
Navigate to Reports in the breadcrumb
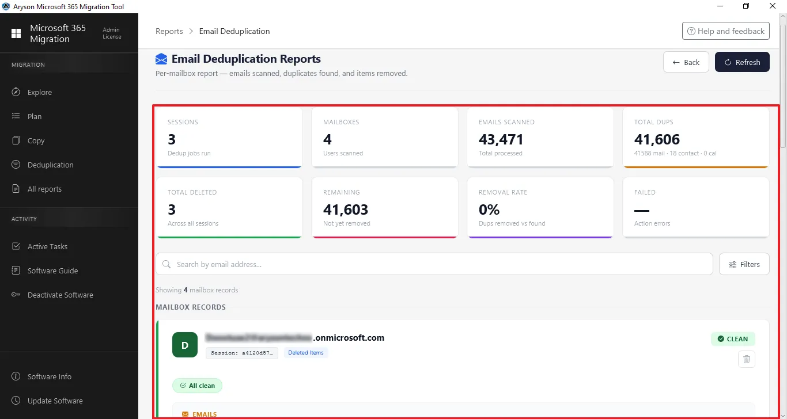[169, 31]
